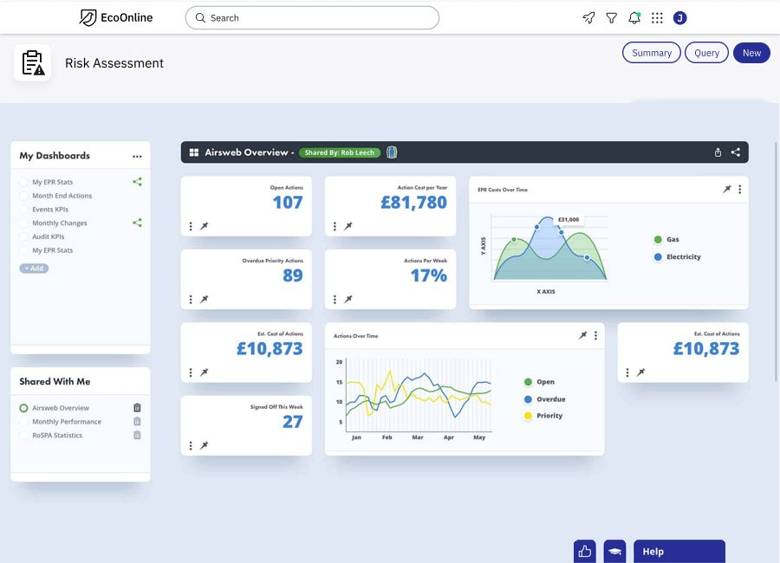This screenshot has height=563, width=780.
Task: Share the Airsweb Overview dashboard via its share icon
Action: (x=736, y=152)
